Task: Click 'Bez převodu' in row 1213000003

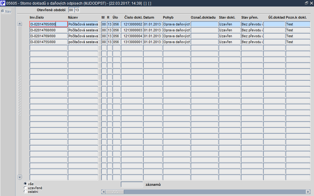Action: point(252,30)
